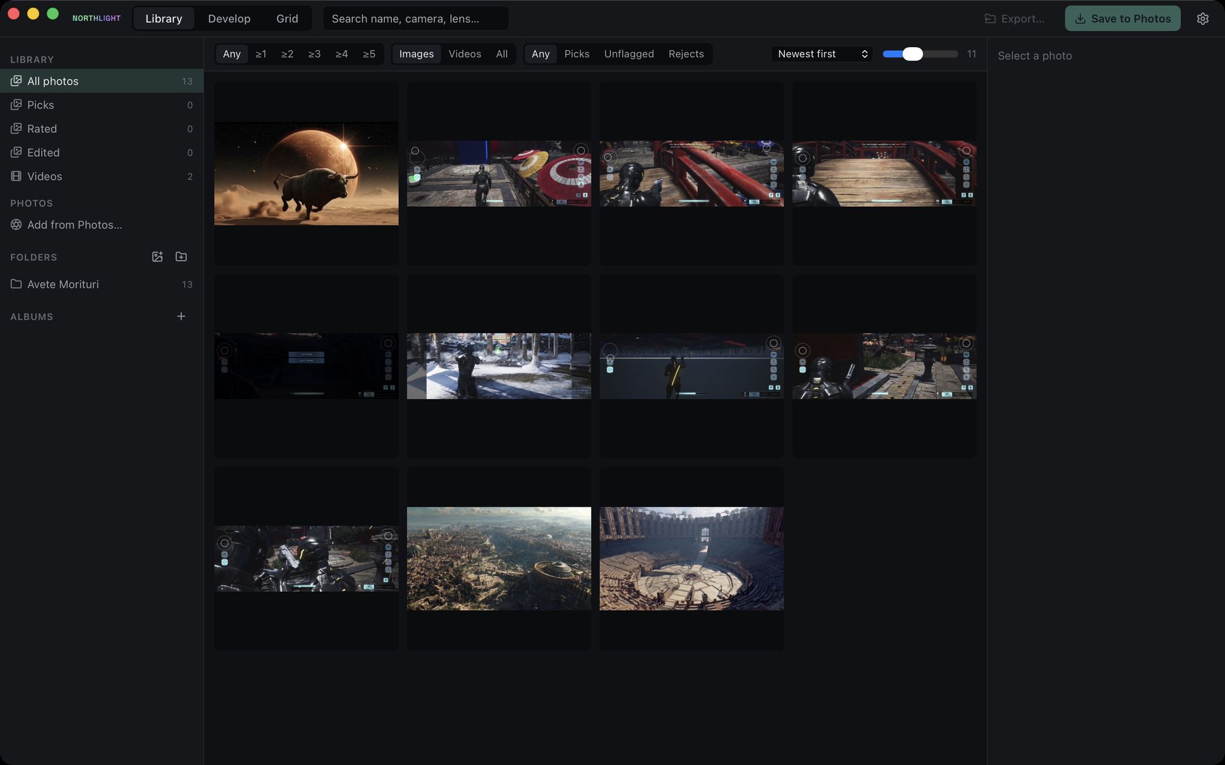Screen dimensions: 1225x765
Task: Filter flags to Rejects
Action: tap(686, 54)
